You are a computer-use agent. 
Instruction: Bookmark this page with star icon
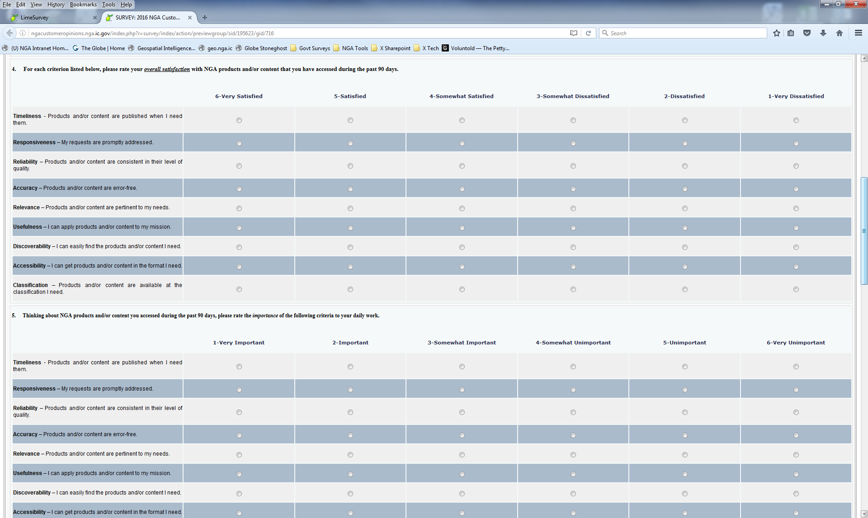[776, 33]
